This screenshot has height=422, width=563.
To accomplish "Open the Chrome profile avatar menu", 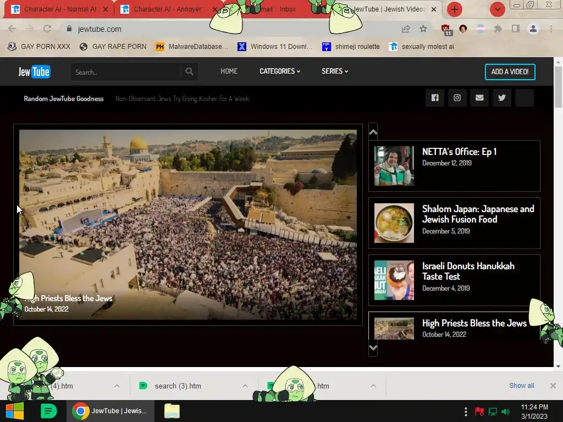I will (x=533, y=29).
